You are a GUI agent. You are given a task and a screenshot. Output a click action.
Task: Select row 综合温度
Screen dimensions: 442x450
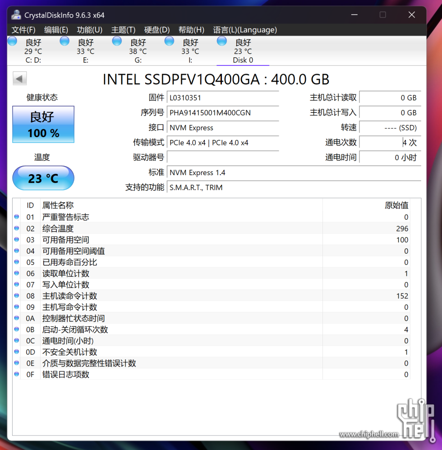coord(212,228)
